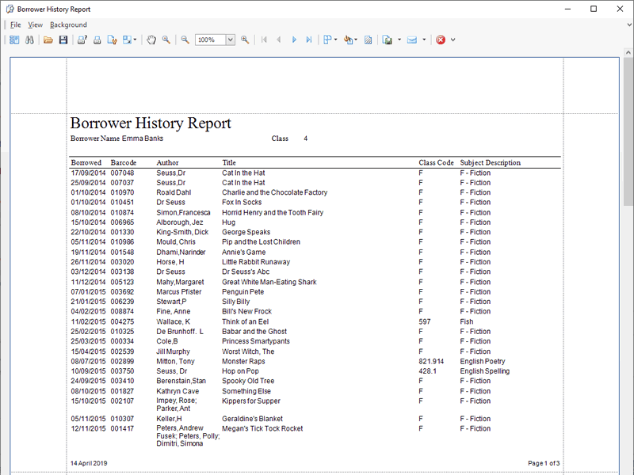Click the Zoom Out magnifier icon
This screenshot has height=475, width=634.
[x=185, y=40]
